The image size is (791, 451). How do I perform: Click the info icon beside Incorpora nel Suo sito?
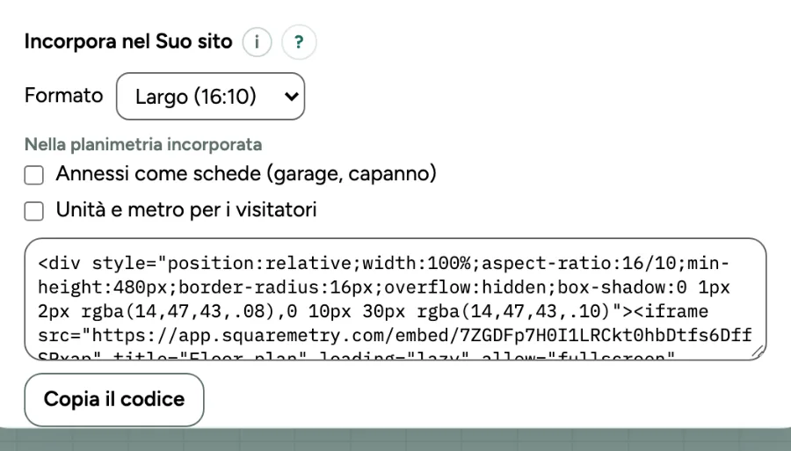257,42
